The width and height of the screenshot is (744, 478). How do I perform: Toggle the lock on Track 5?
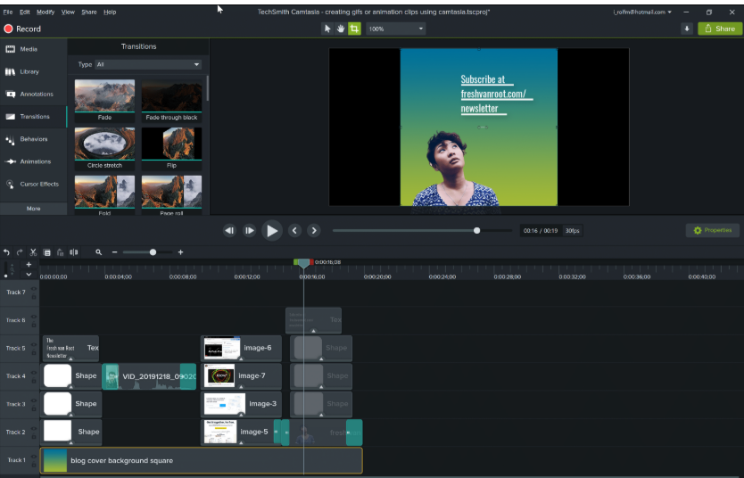(34, 351)
